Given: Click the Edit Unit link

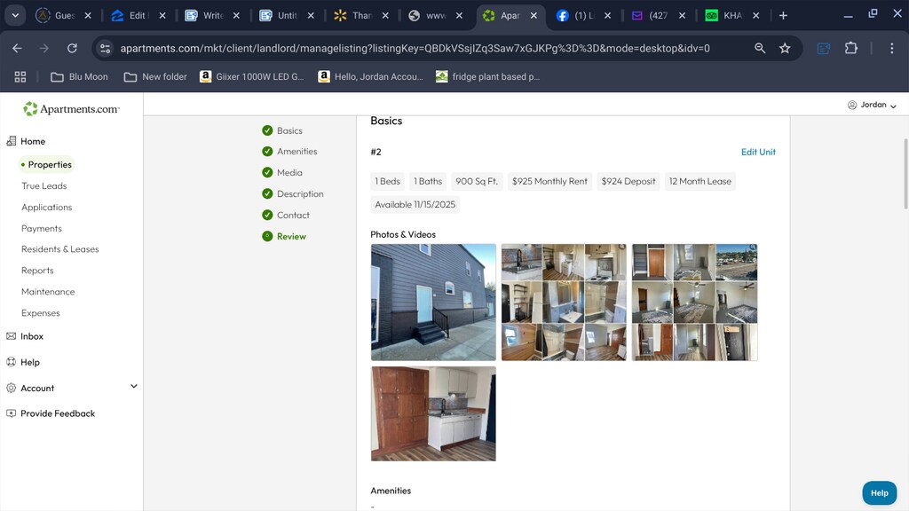Looking at the screenshot, I should tap(758, 152).
